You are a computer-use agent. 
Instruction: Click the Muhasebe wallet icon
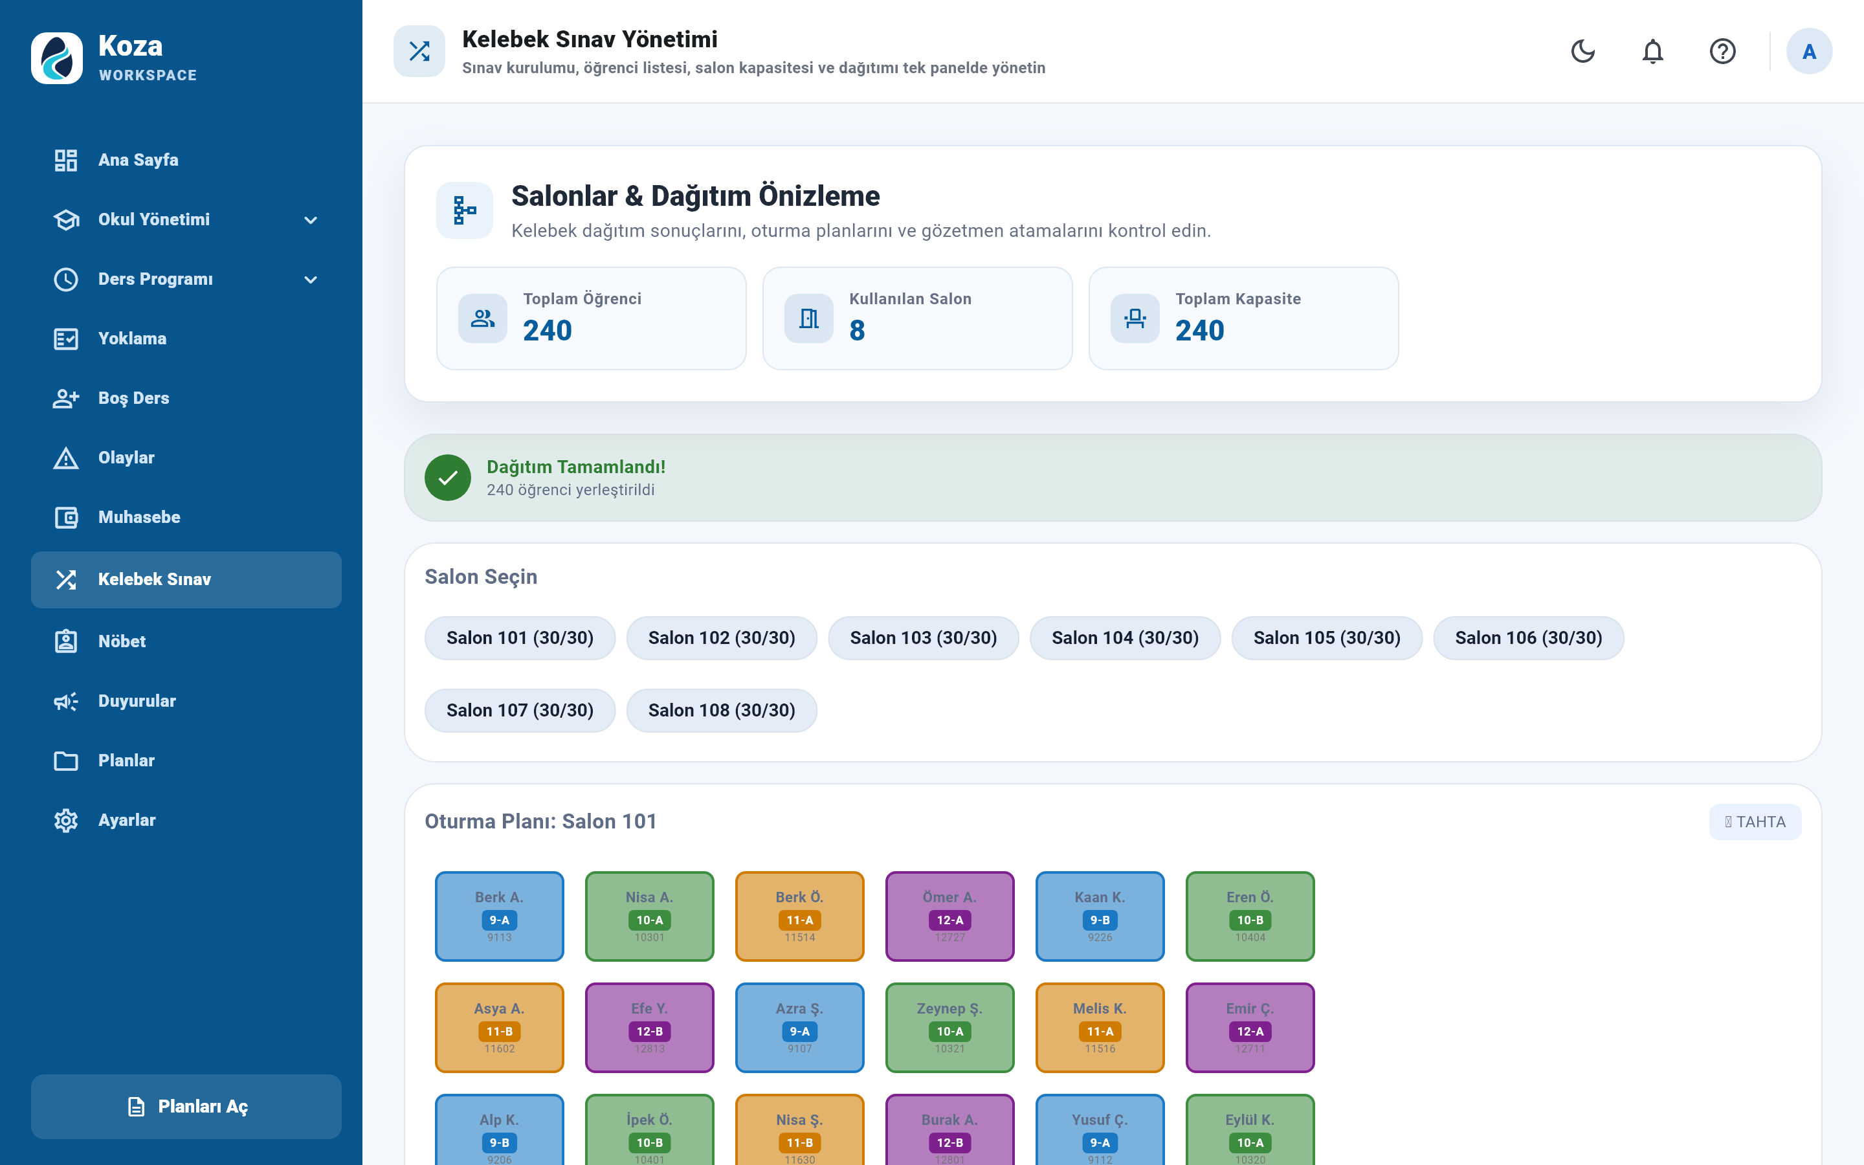(66, 517)
